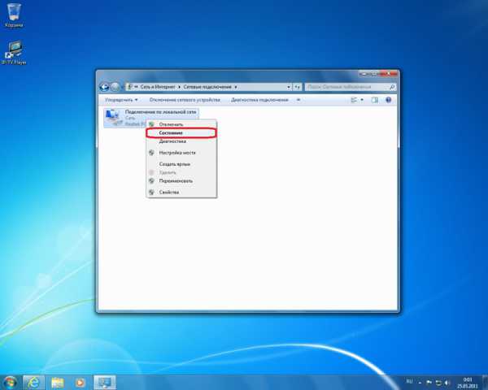This screenshot has height=390, width=488.
Task: Choose Отключить from the context menu
Action: click(x=171, y=123)
